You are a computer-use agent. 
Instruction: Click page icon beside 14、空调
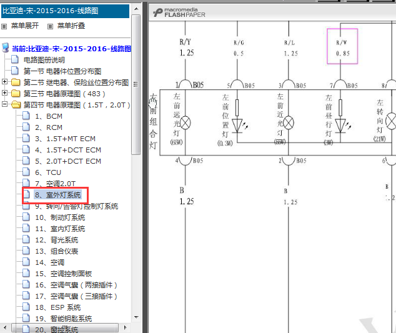[26, 262]
